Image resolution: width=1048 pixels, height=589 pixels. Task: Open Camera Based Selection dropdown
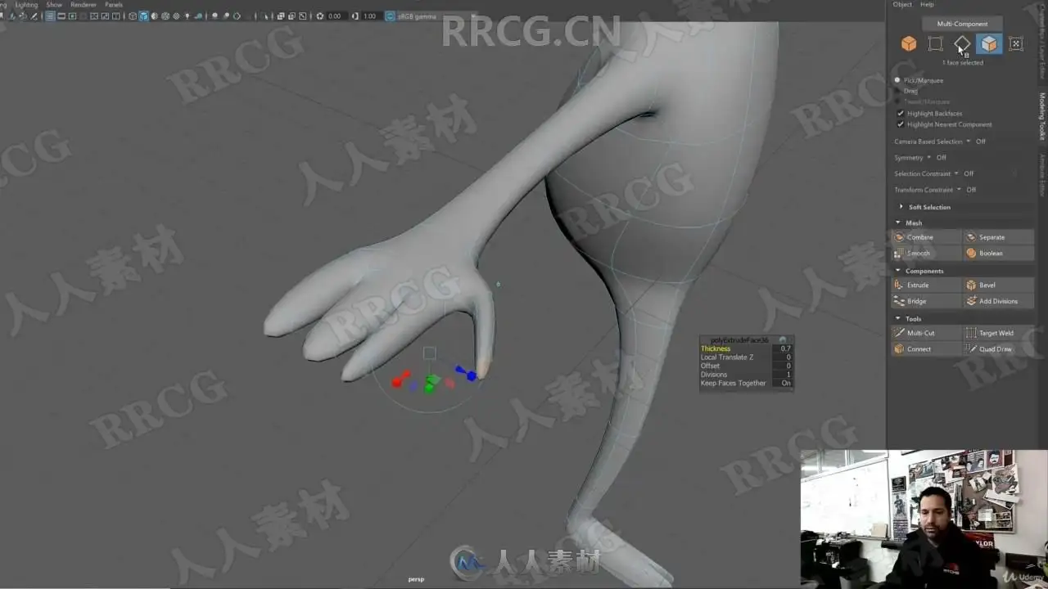pos(969,142)
